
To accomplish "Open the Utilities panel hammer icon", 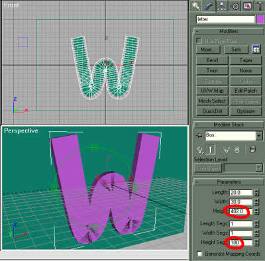I will coord(260,6).
